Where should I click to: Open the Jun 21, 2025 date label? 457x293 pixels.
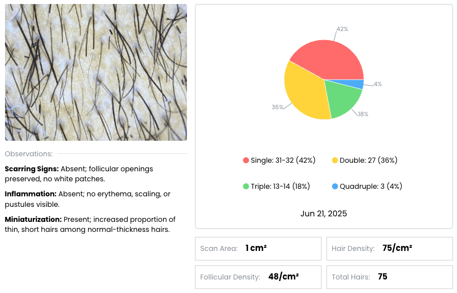tap(323, 213)
